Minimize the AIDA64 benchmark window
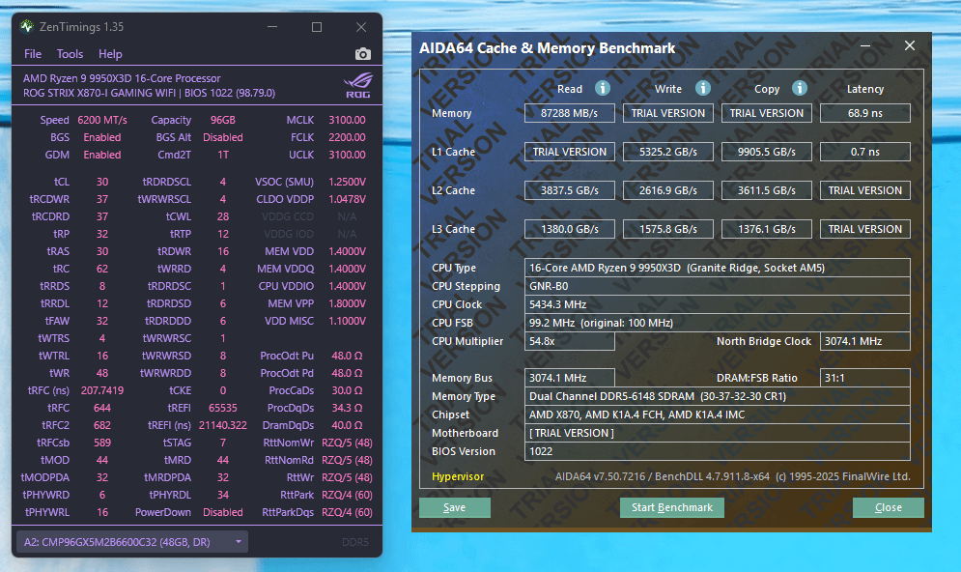The image size is (961, 572). (x=864, y=46)
